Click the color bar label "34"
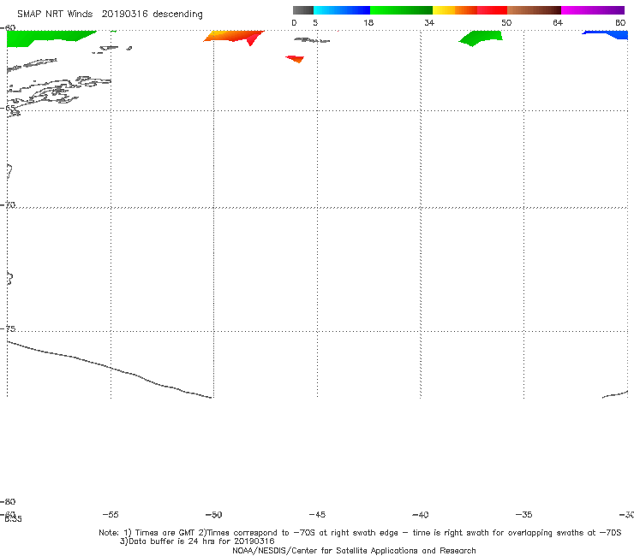This screenshot has height=556, width=634. coord(429,22)
